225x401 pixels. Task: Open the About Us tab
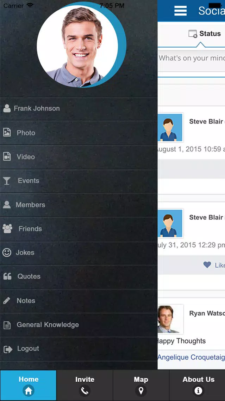pos(197,385)
